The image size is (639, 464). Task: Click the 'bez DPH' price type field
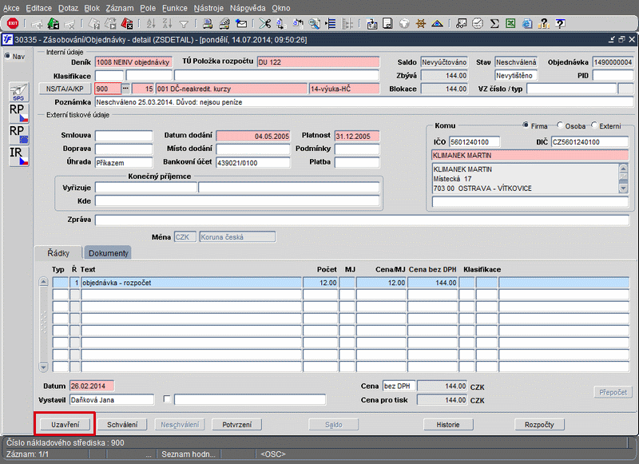point(399,386)
